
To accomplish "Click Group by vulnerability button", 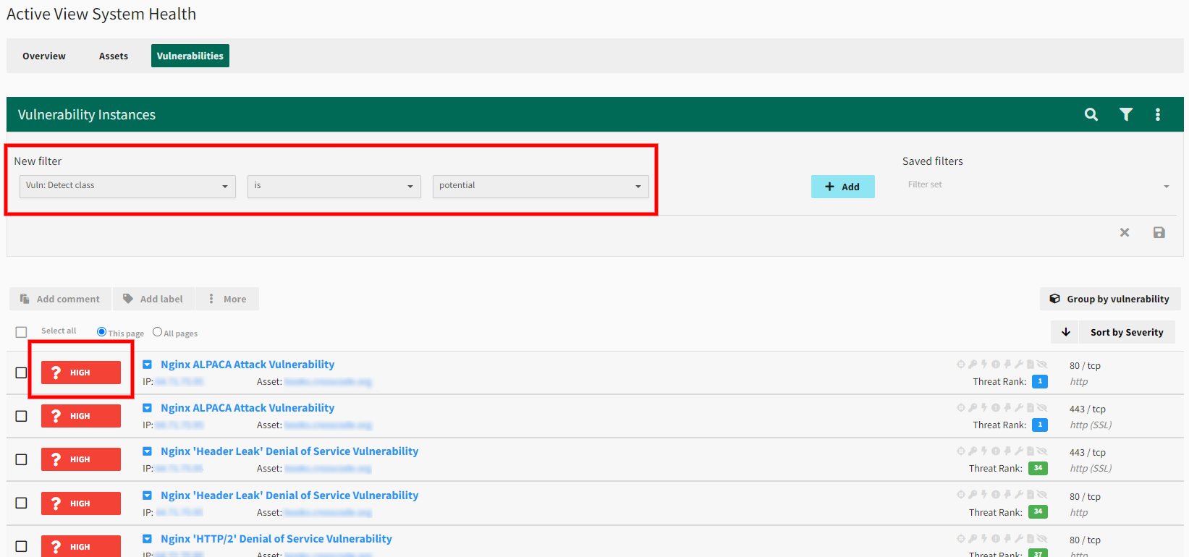I will [1109, 299].
